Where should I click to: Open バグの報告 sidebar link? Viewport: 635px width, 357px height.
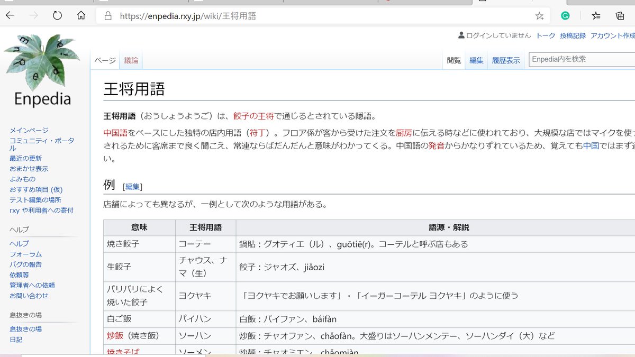[25, 264]
